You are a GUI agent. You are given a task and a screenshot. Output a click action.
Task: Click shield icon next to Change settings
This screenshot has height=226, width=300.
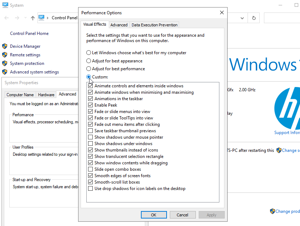click(x=279, y=150)
